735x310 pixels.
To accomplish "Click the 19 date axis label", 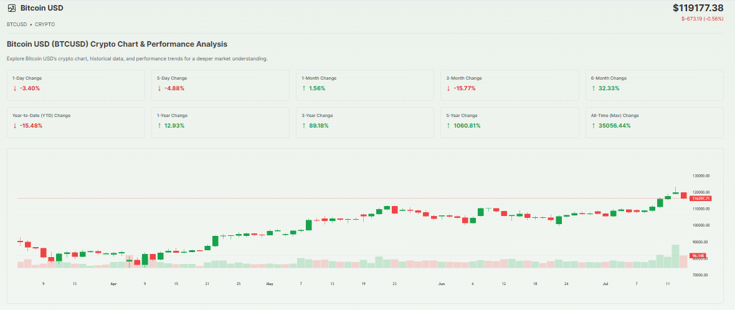I will point(363,284).
